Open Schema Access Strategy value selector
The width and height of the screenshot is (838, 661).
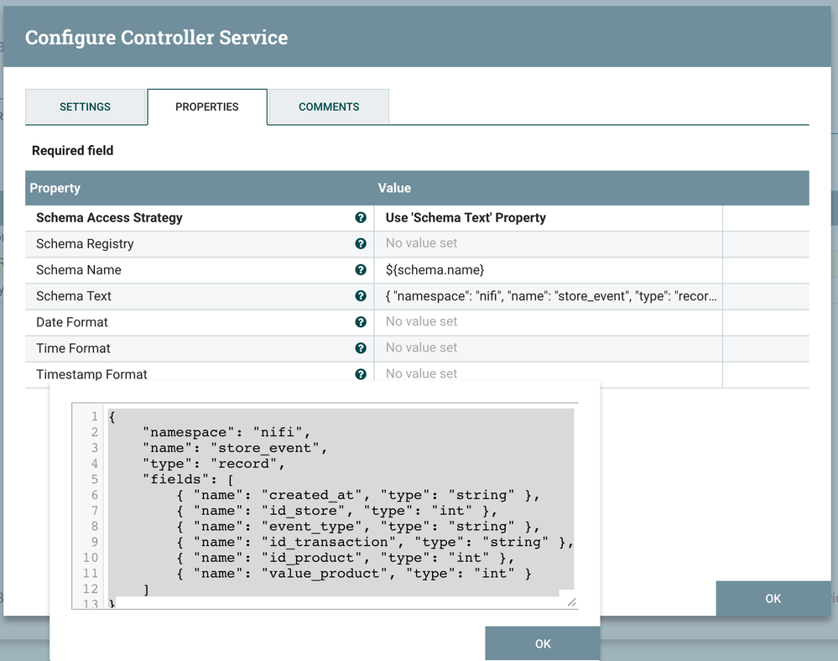[x=547, y=218]
